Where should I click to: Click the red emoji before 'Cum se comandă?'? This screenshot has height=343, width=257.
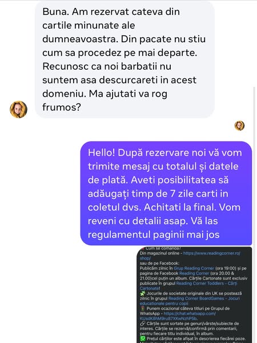tap(142, 249)
